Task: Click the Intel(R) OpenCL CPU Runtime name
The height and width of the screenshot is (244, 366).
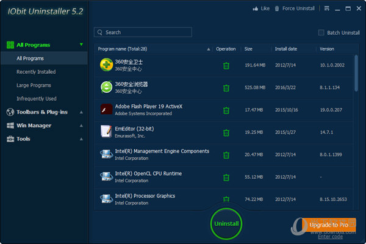Action: point(148,173)
